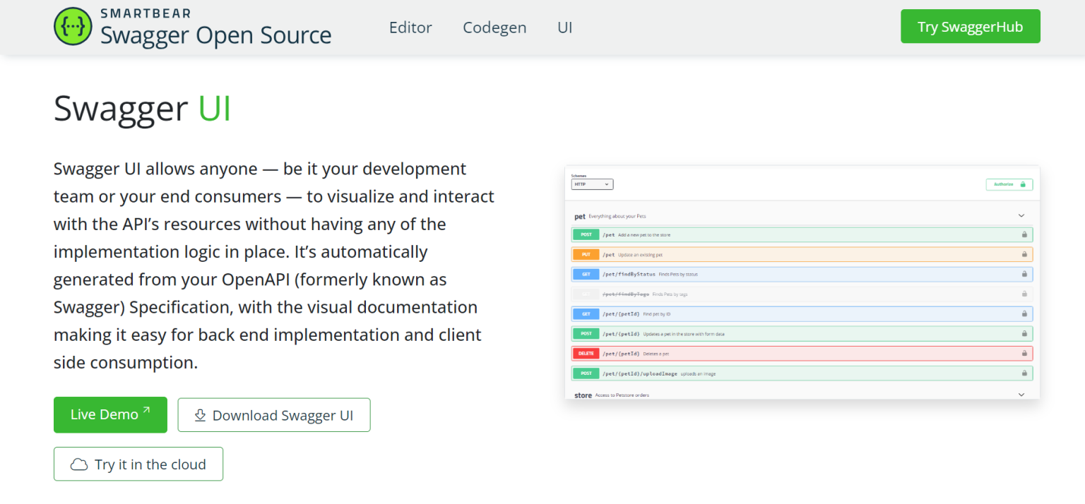The width and height of the screenshot is (1085, 504).
Task: Open the HTTP schemes dropdown
Action: pos(592,184)
